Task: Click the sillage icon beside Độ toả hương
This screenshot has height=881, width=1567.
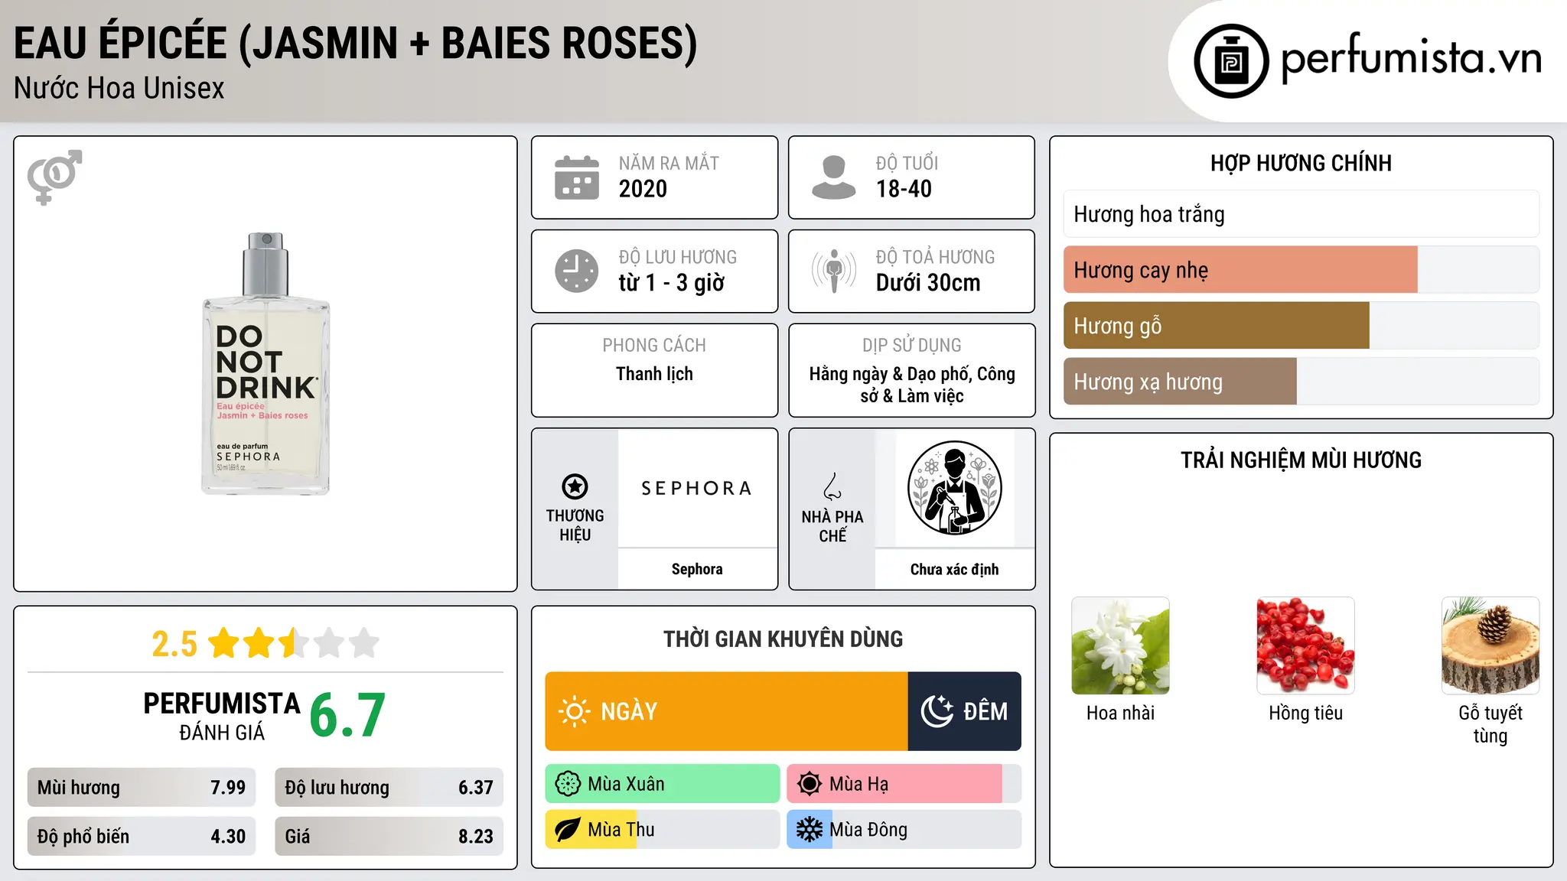Action: [833, 271]
